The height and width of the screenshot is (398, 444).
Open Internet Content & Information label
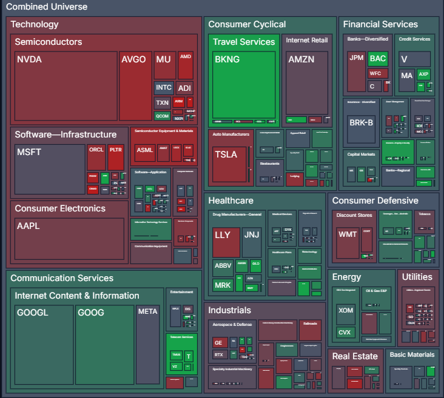point(77,296)
